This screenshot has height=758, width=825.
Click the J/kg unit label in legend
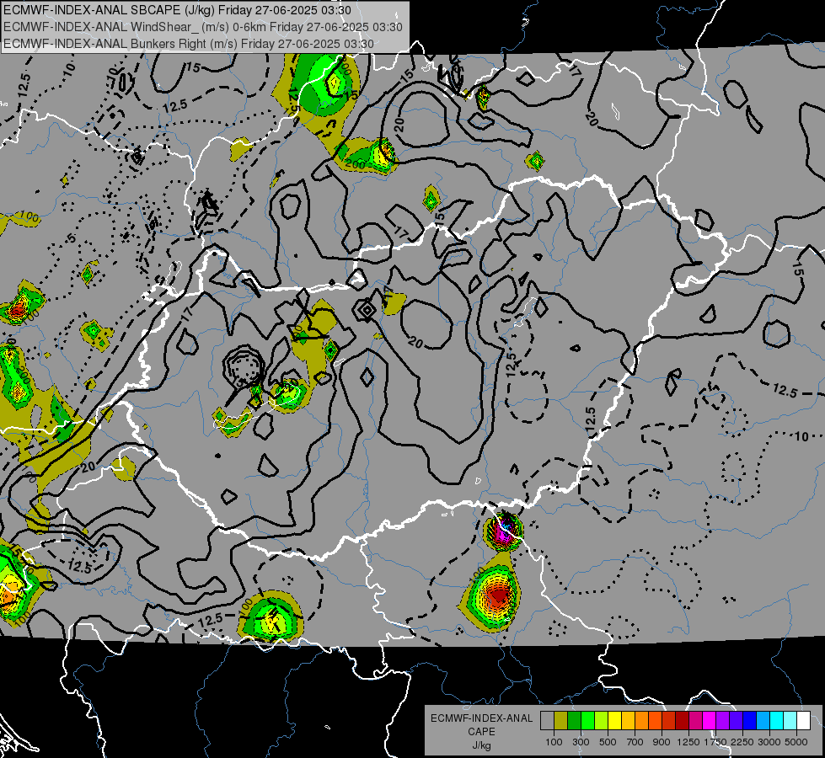(481, 745)
